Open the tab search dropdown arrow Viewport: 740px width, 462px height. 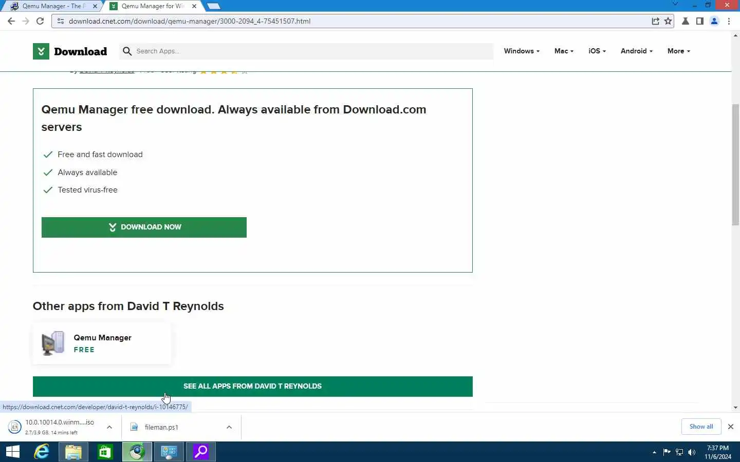[675, 5]
